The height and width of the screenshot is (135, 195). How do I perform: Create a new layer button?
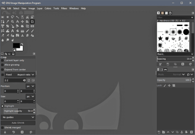pos(159,132)
